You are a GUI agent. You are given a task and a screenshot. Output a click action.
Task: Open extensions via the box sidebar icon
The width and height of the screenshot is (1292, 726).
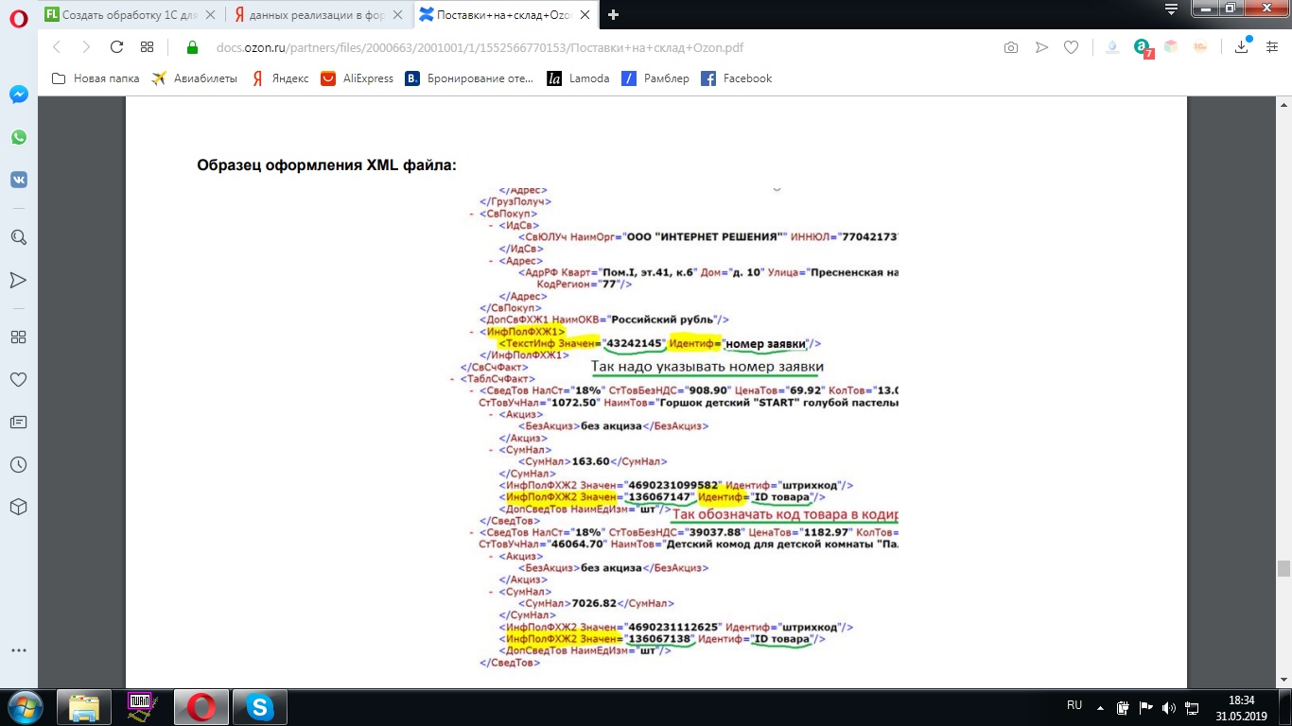pos(17,507)
